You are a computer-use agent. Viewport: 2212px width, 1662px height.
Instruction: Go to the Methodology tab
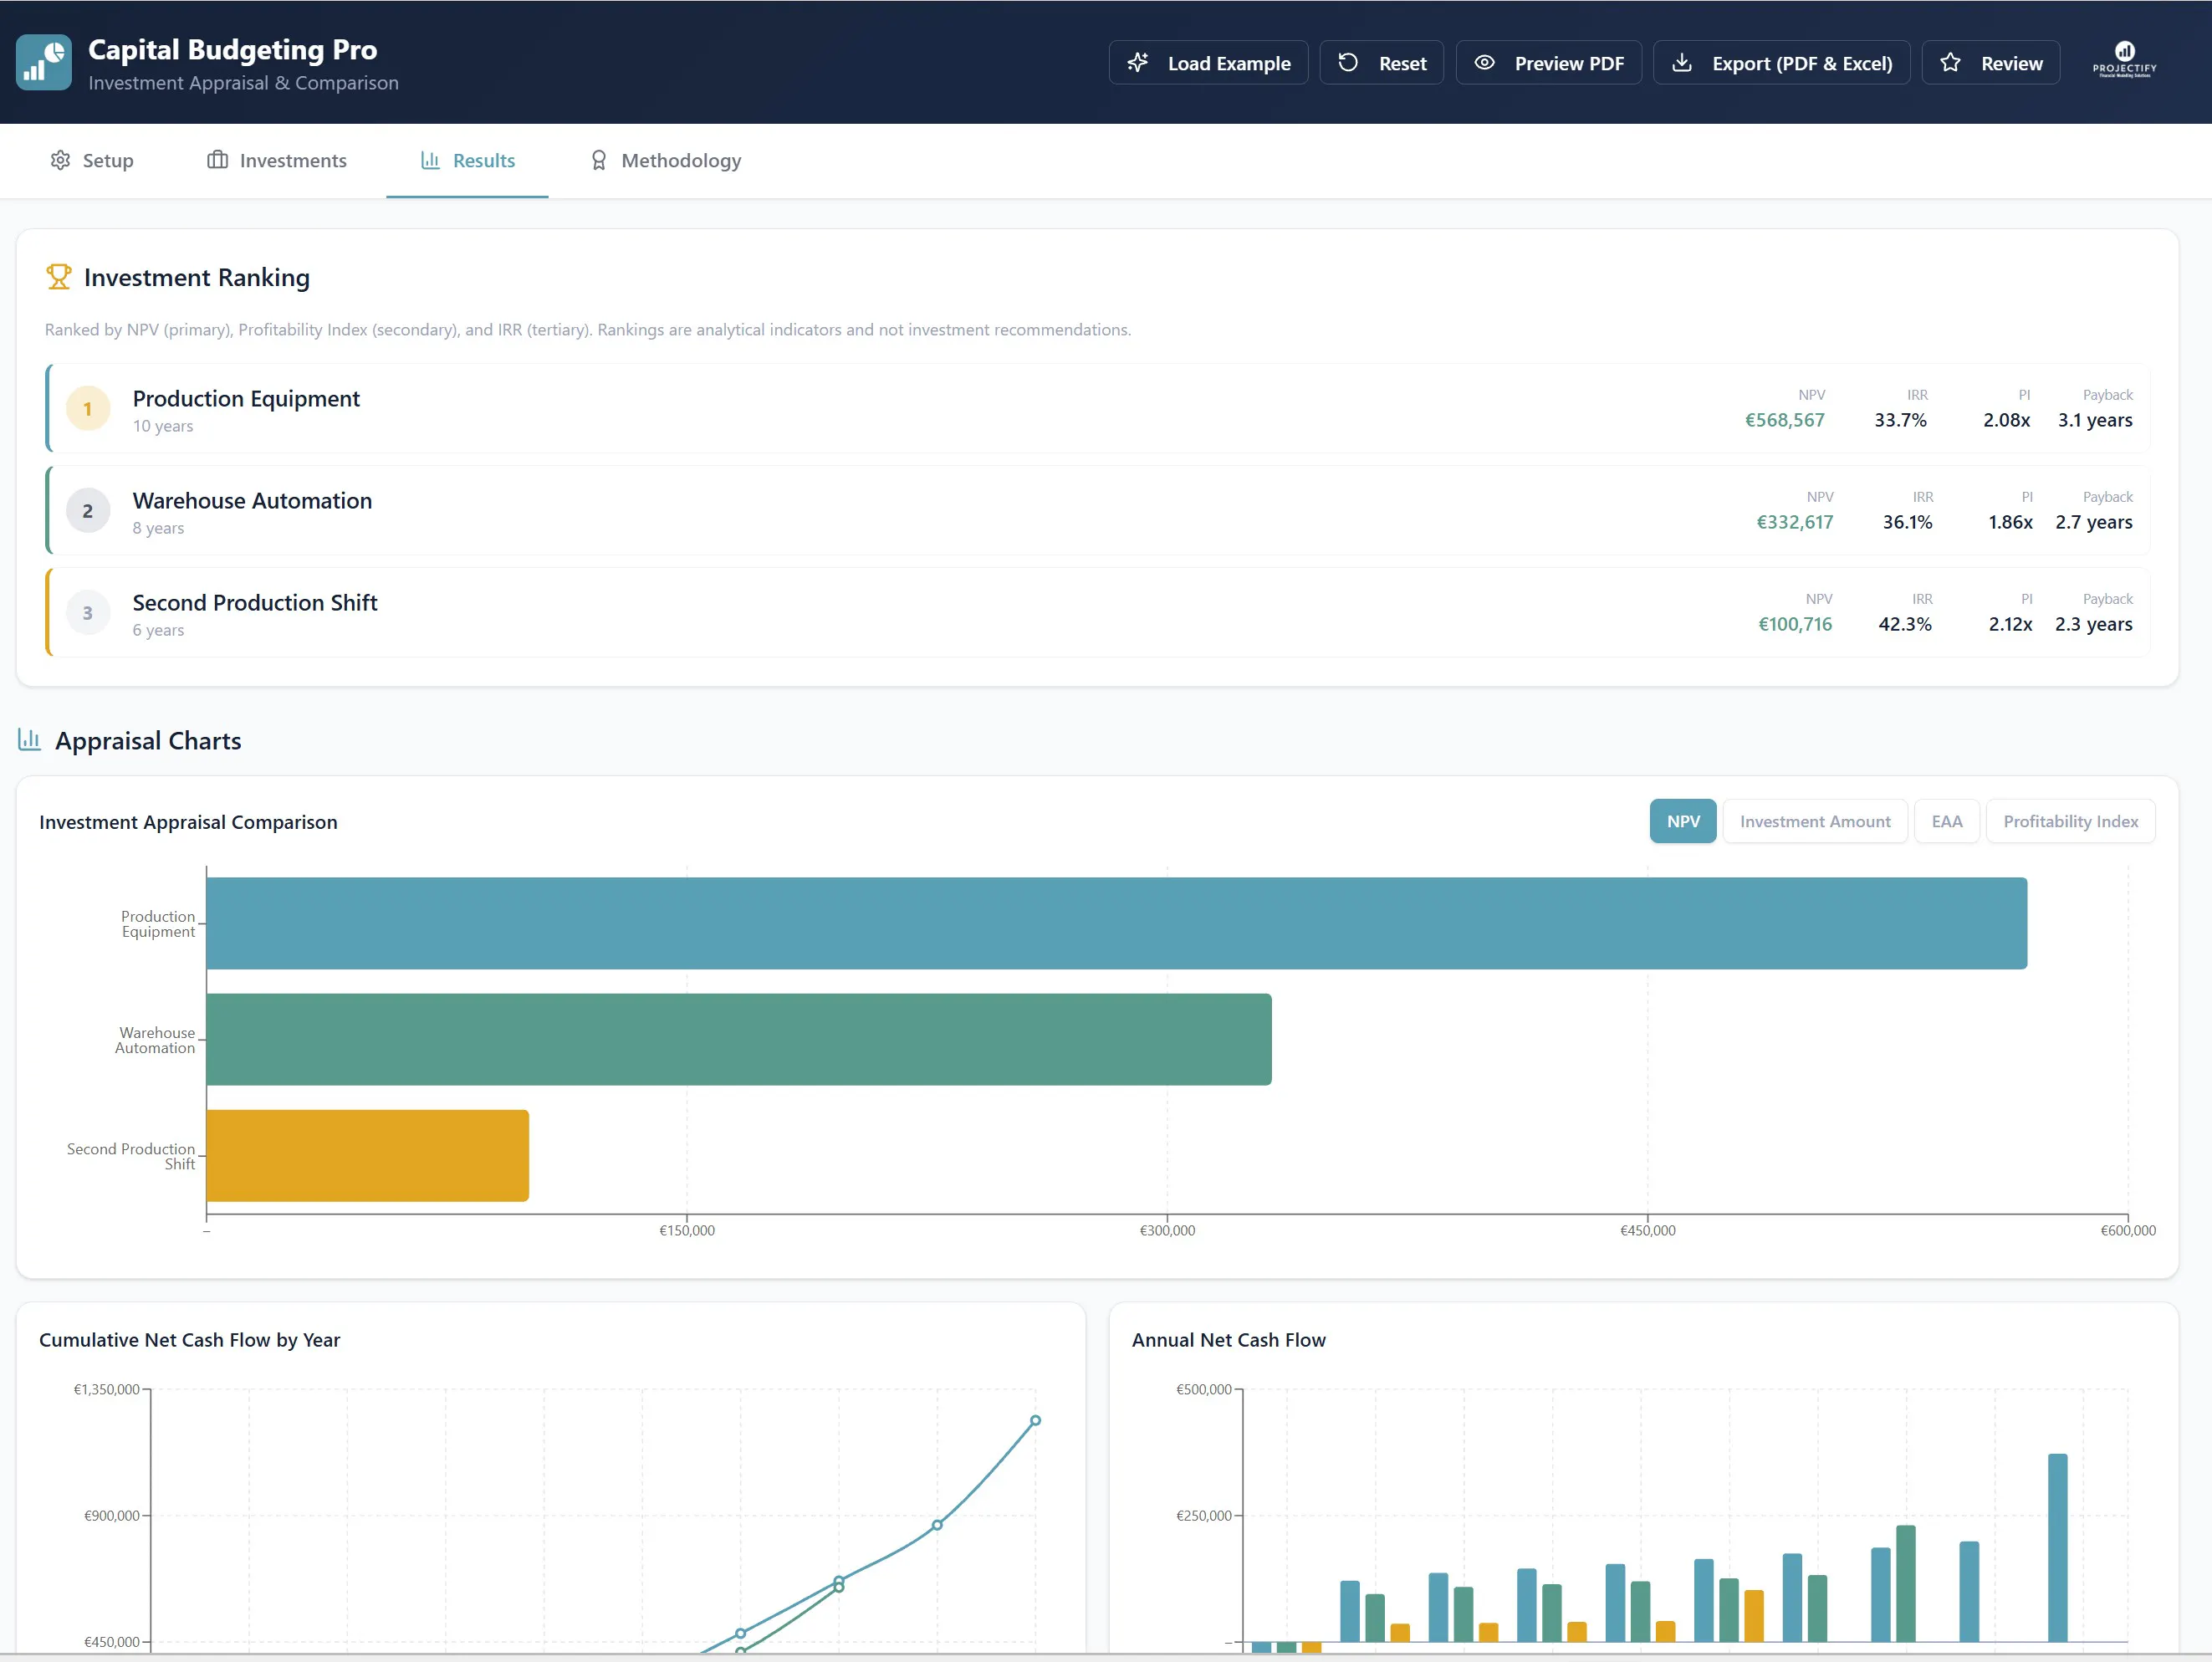665,160
